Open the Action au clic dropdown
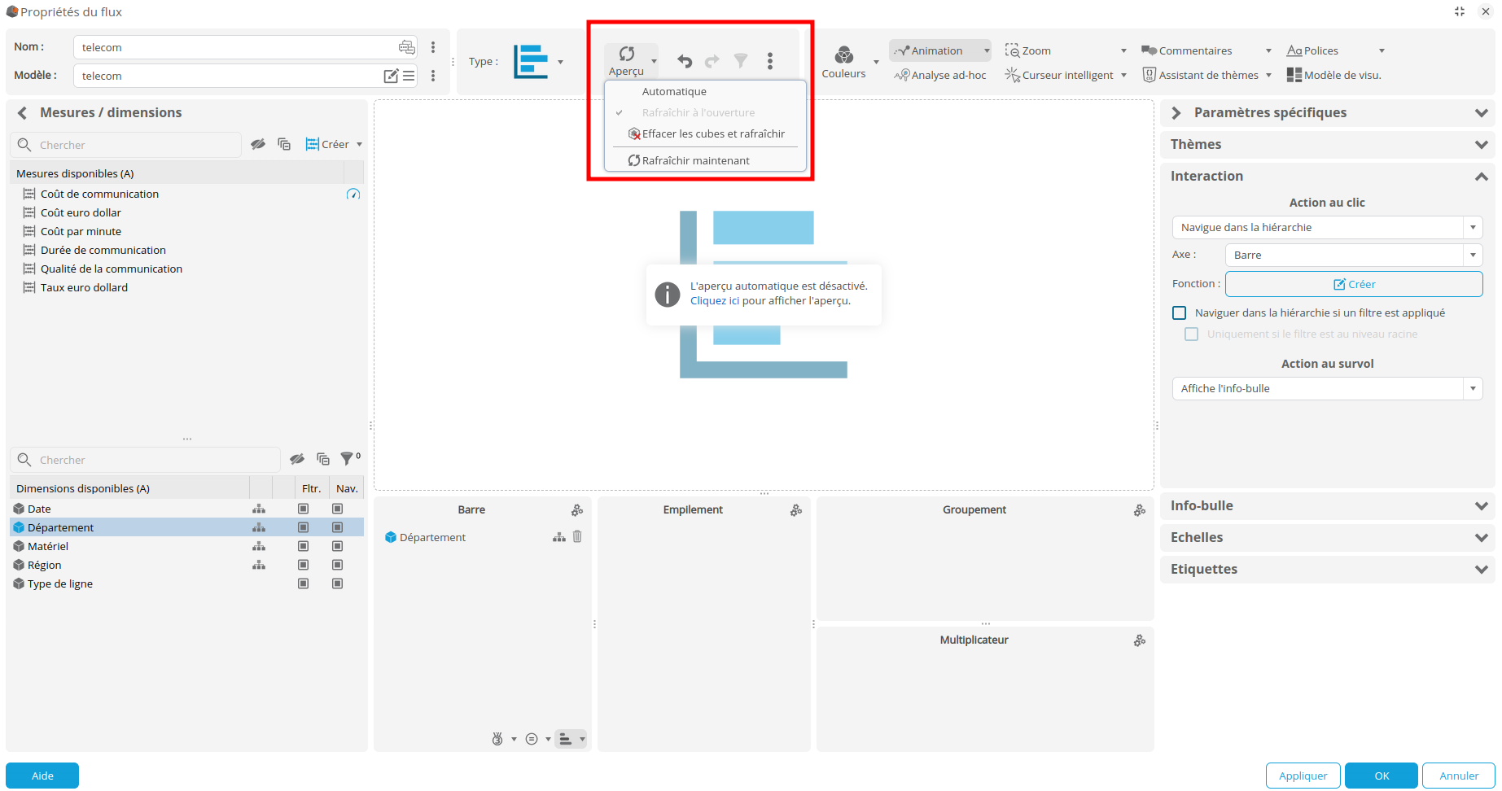Image resolution: width=1502 pixels, height=791 pixels. pyautogui.click(x=1326, y=227)
